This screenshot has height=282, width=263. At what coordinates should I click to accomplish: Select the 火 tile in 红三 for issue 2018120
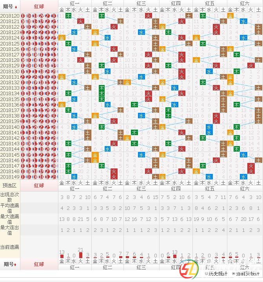(x=148, y=16)
